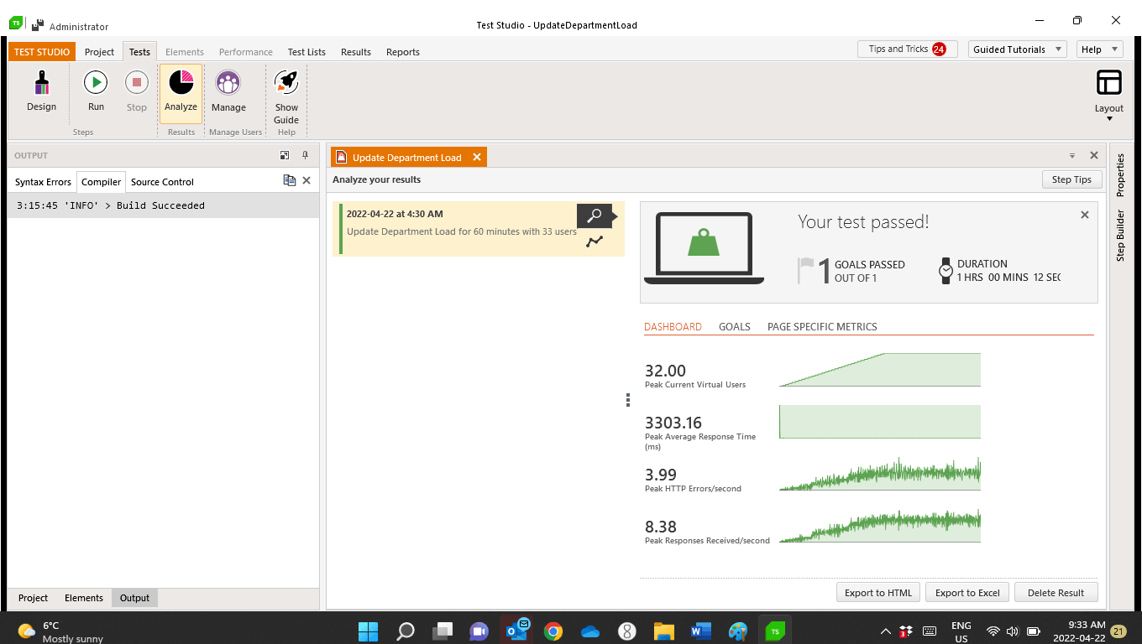Show the Syntax Errors output tab
Viewport: 1142px width, 644px height.
click(x=43, y=182)
